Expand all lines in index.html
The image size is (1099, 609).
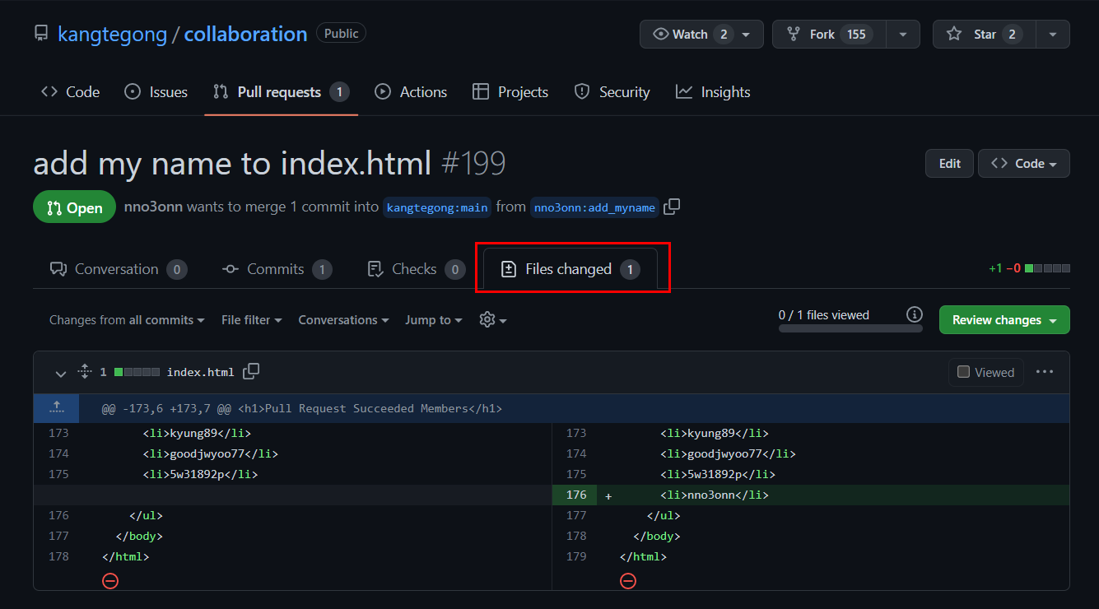pyautogui.click(x=84, y=372)
